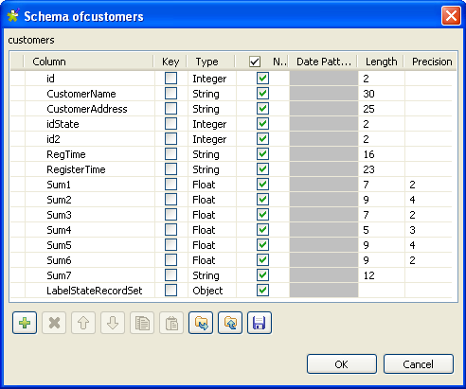The height and width of the screenshot is (389, 466).
Task: Click the Sum3 column name cell
Action: point(90,215)
